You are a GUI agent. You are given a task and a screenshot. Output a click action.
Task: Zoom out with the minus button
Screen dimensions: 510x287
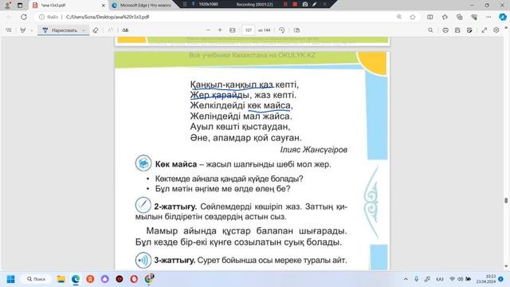tap(209, 30)
